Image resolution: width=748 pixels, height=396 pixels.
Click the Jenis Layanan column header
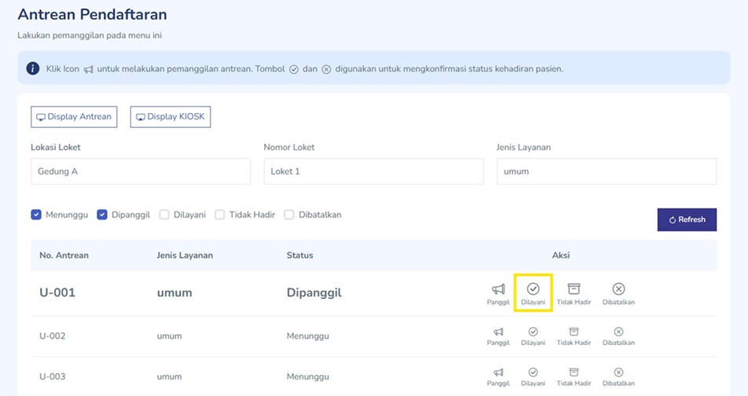(x=185, y=255)
